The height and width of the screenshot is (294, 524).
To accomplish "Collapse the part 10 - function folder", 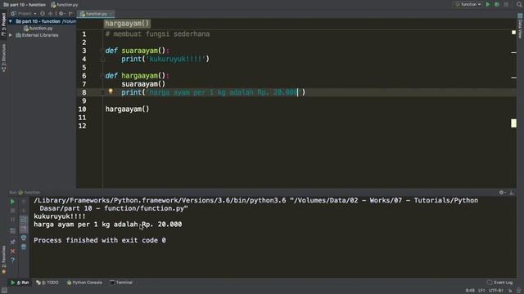I will pyautogui.click(x=11, y=21).
